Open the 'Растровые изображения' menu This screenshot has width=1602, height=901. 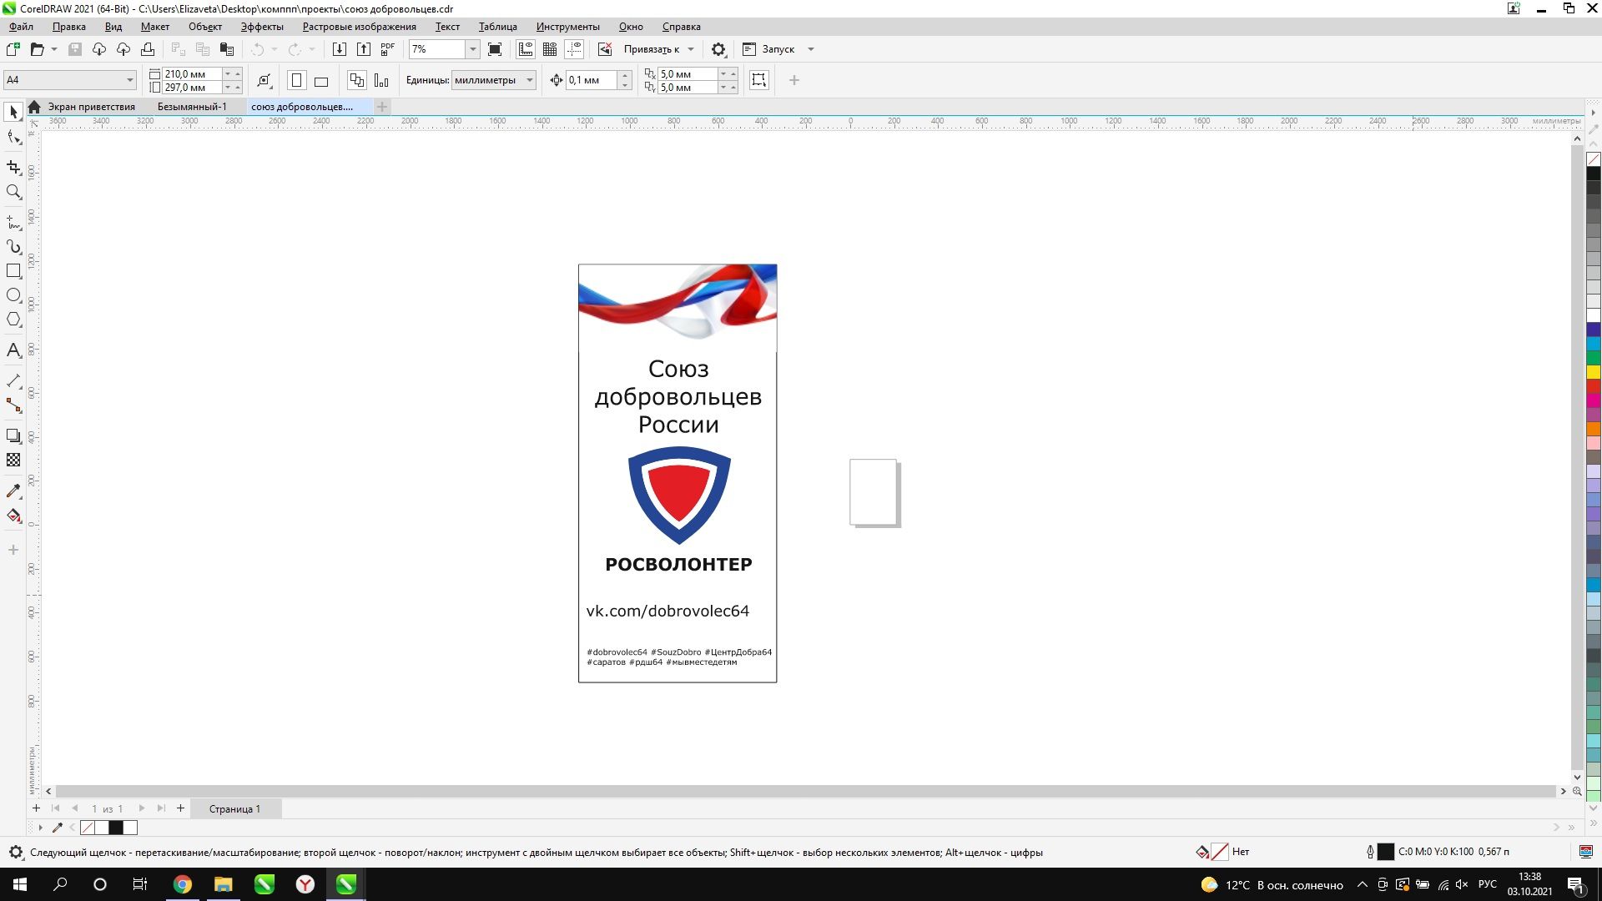[359, 27]
